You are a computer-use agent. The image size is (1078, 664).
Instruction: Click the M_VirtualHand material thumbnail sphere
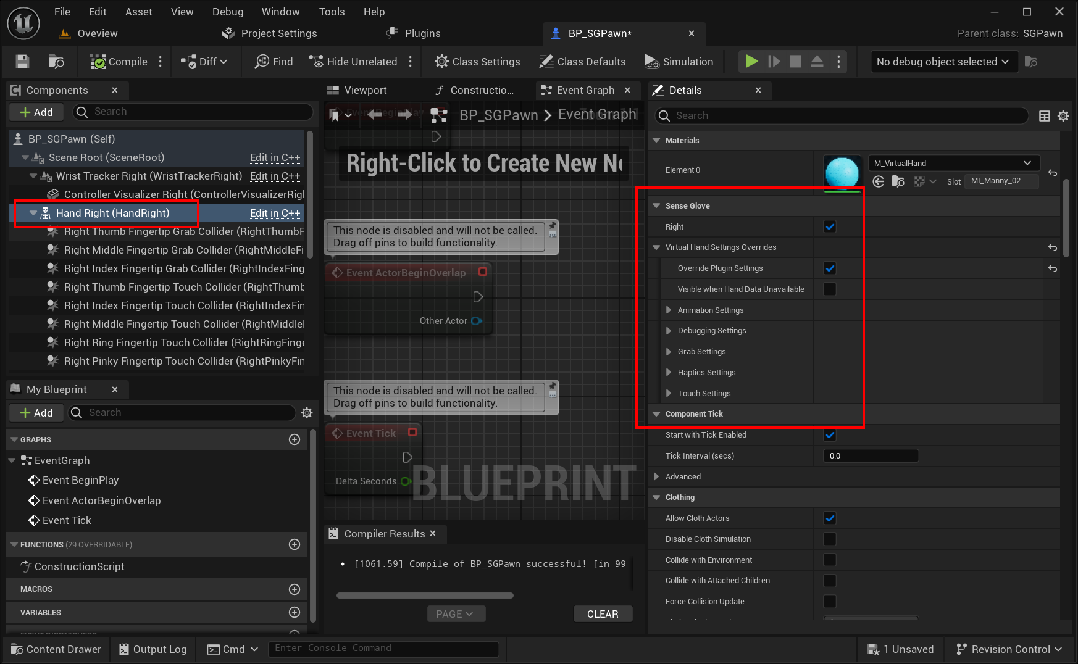pos(842,172)
